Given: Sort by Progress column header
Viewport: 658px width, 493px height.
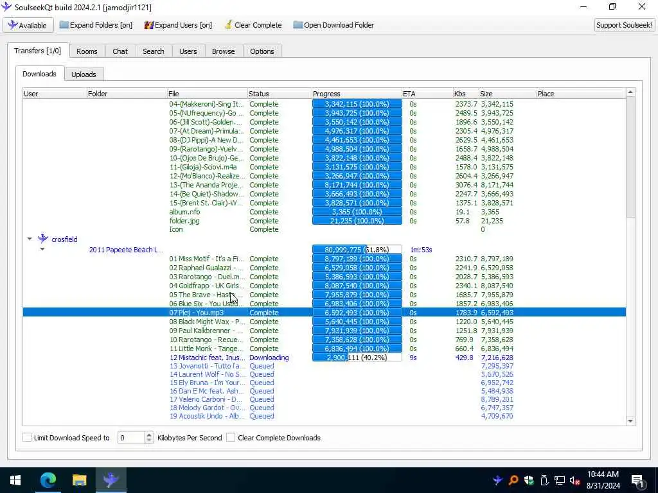Looking at the screenshot, I should [x=357, y=94].
